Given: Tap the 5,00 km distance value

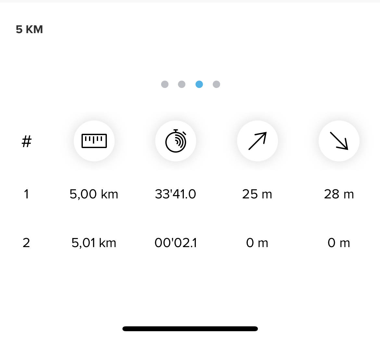Looking at the screenshot, I should 94,194.
